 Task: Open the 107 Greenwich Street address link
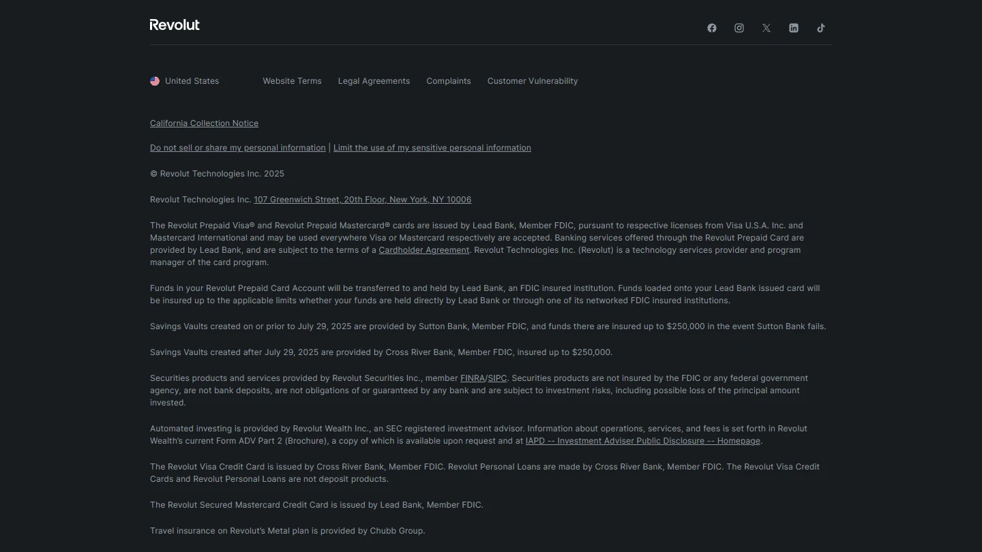362,200
